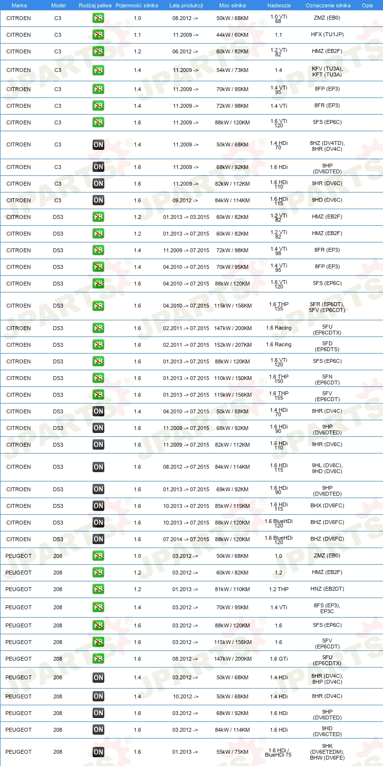Click petrol icon in C3 8FP (EP3) row

[x=98, y=89]
